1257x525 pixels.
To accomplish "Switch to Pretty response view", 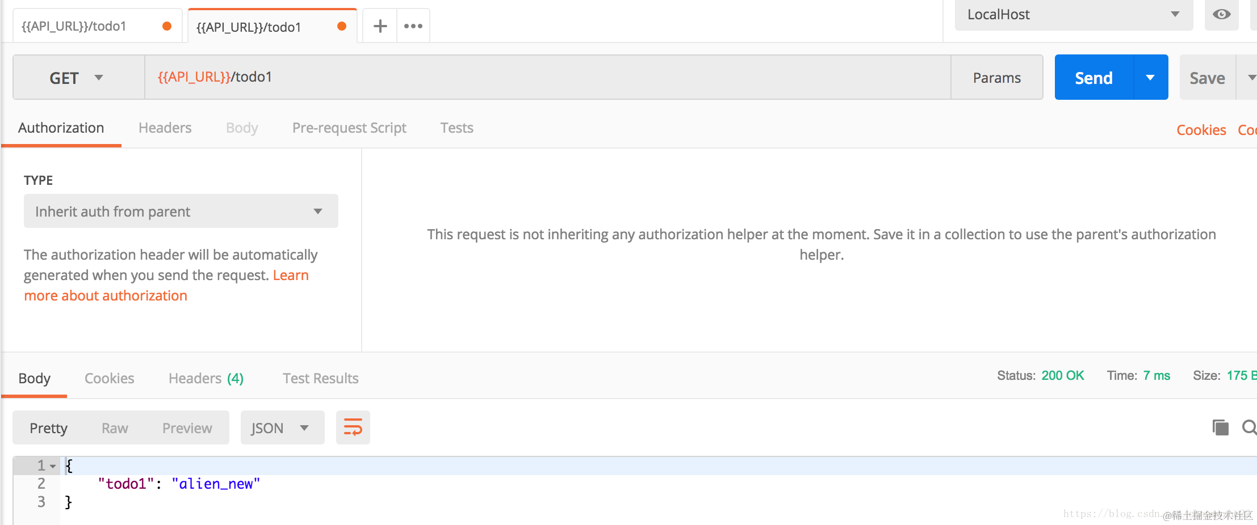I will pos(48,428).
